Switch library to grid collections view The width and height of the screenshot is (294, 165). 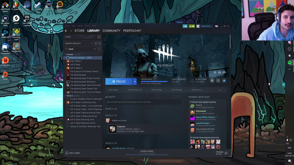pos(99,37)
